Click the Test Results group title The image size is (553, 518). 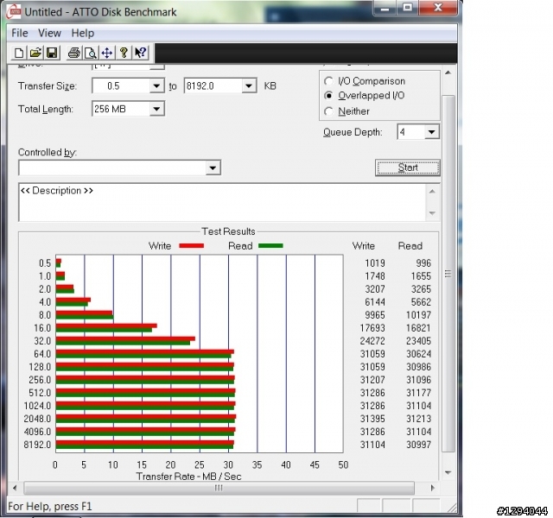tap(228, 231)
